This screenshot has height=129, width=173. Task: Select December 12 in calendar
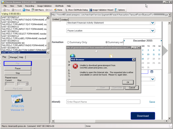pos(159,54)
